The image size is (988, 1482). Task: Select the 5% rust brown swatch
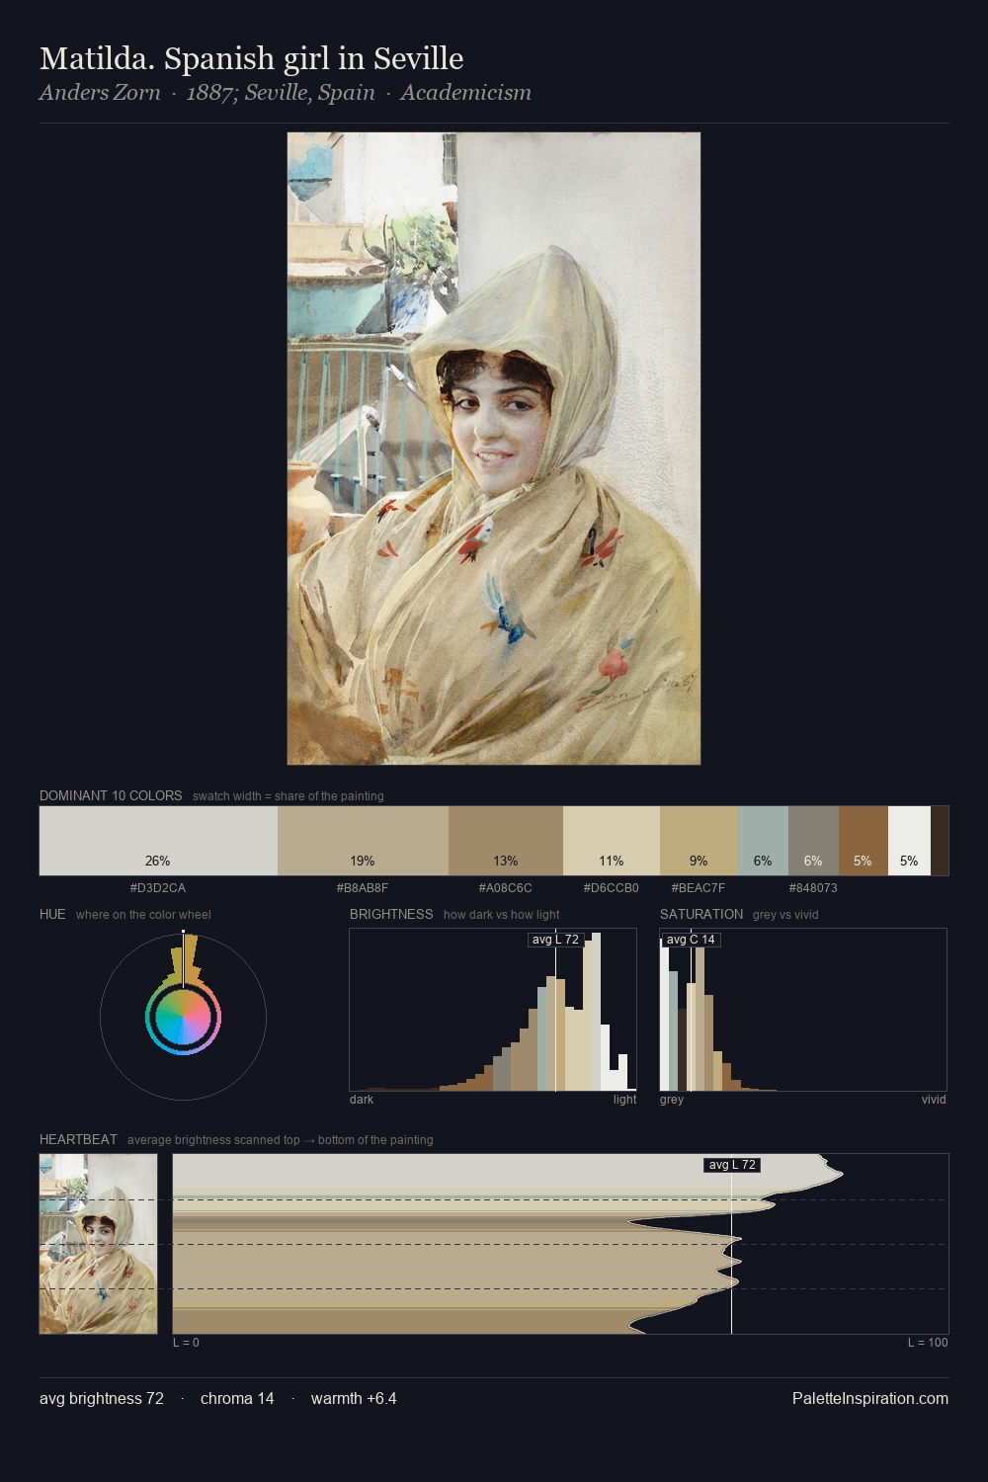pyautogui.click(x=864, y=841)
